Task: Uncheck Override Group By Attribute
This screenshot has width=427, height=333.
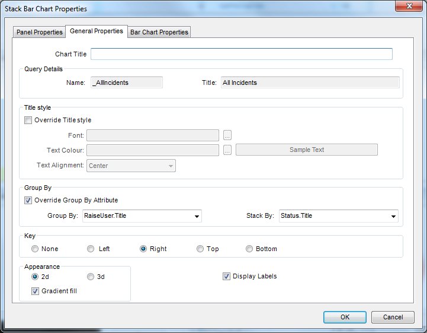Action: 28,200
